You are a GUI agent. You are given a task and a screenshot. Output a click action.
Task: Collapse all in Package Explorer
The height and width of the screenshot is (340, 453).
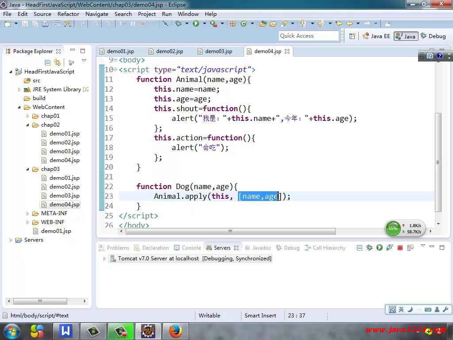point(48,62)
